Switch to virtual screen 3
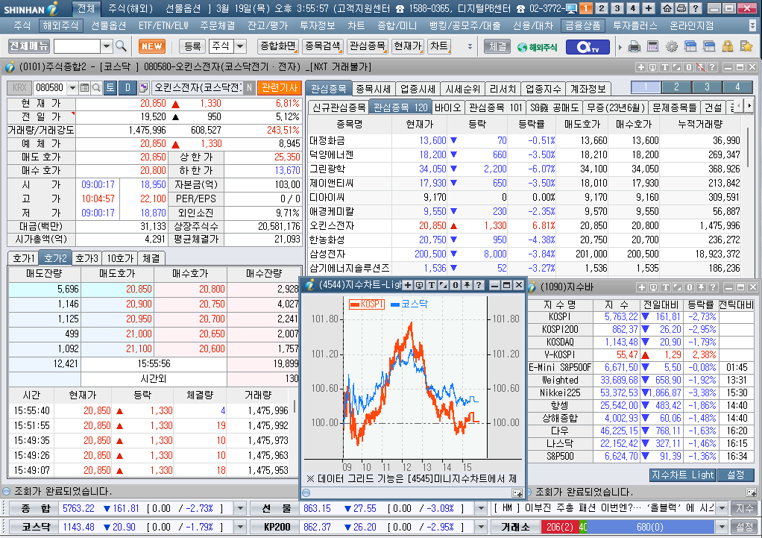This screenshot has height=538, width=762. pos(617,7)
